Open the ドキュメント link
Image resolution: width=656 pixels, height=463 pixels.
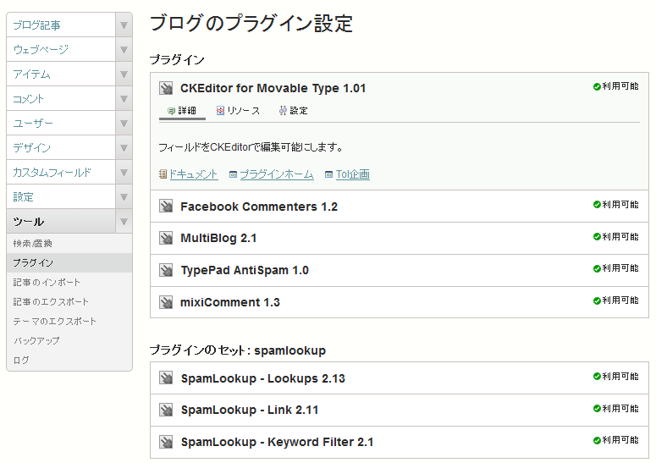pos(193,174)
